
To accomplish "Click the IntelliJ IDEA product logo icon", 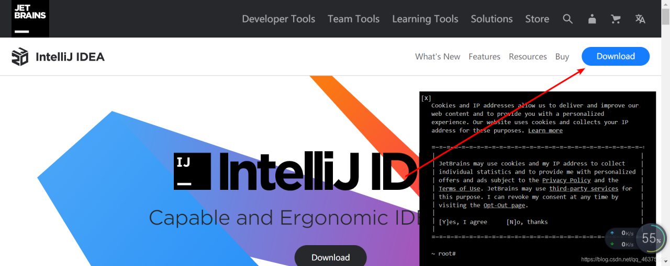I will tap(20, 56).
